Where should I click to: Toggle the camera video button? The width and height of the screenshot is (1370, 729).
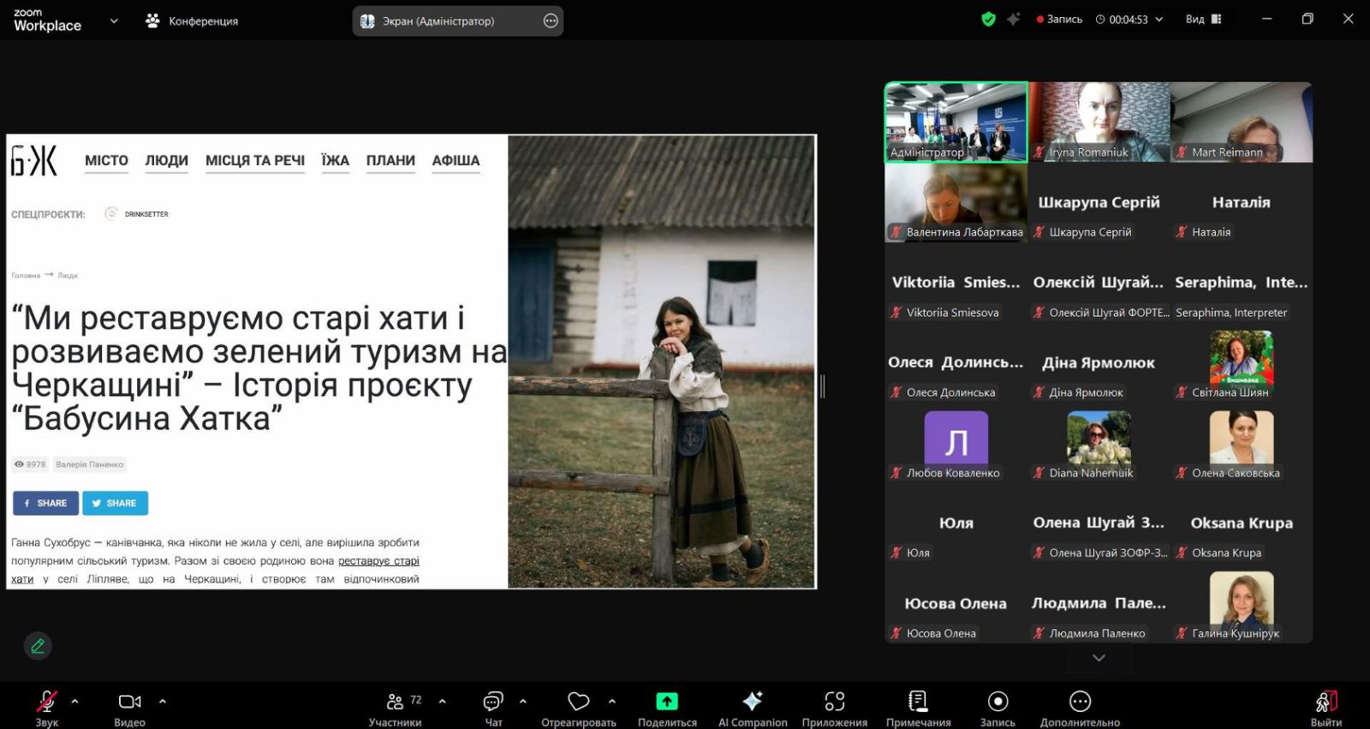tap(129, 702)
